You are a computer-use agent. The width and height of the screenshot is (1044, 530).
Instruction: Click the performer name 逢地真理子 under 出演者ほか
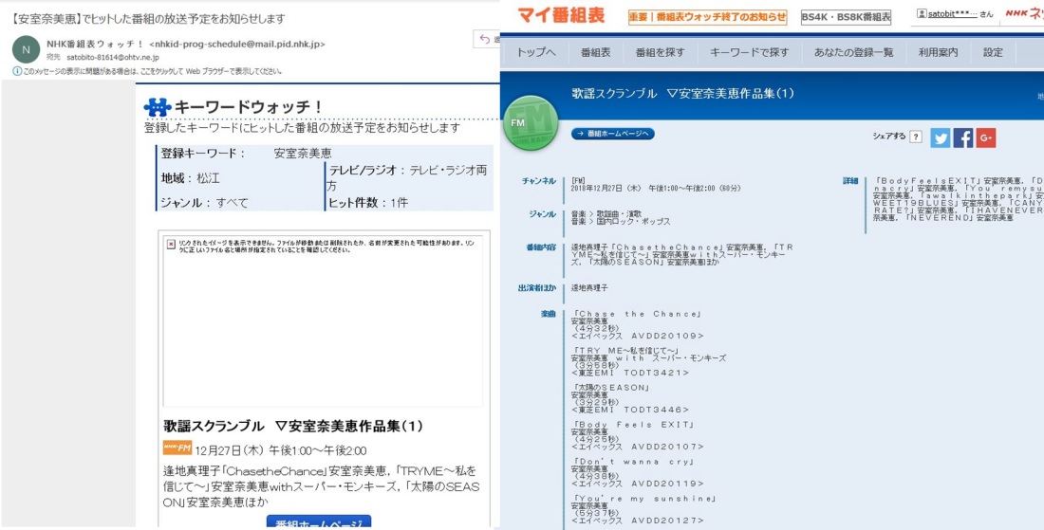(589, 288)
